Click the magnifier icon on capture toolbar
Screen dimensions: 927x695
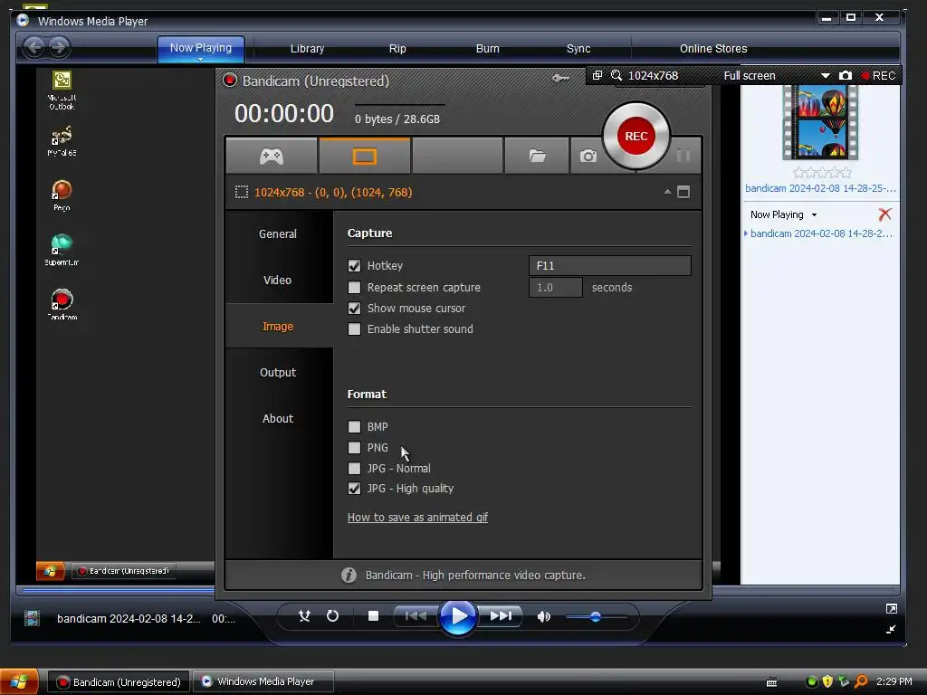coord(616,76)
